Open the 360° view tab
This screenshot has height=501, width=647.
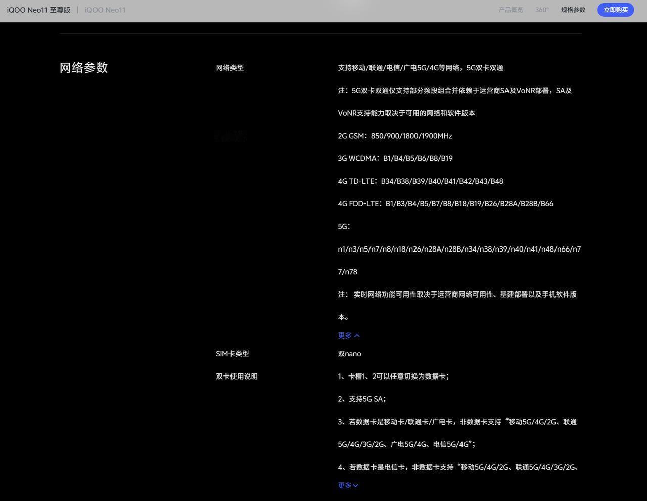click(x=542, y=10)
